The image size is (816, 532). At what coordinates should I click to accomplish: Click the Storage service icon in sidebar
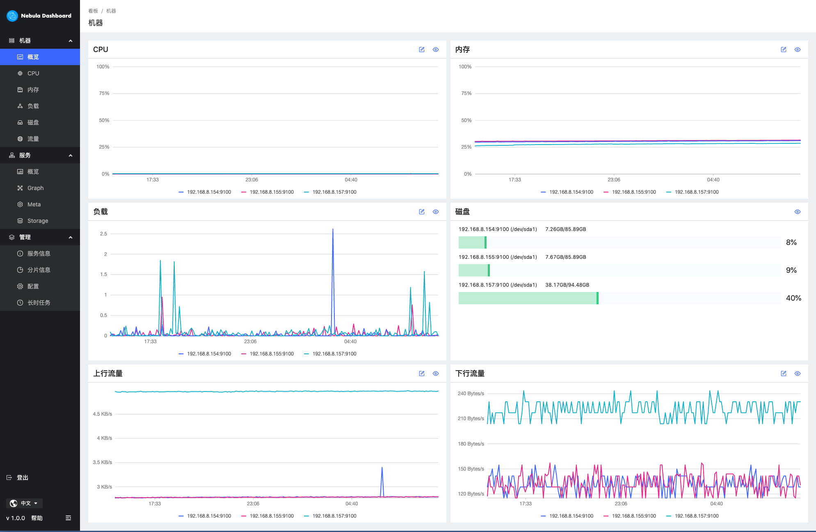coord(20,221)
